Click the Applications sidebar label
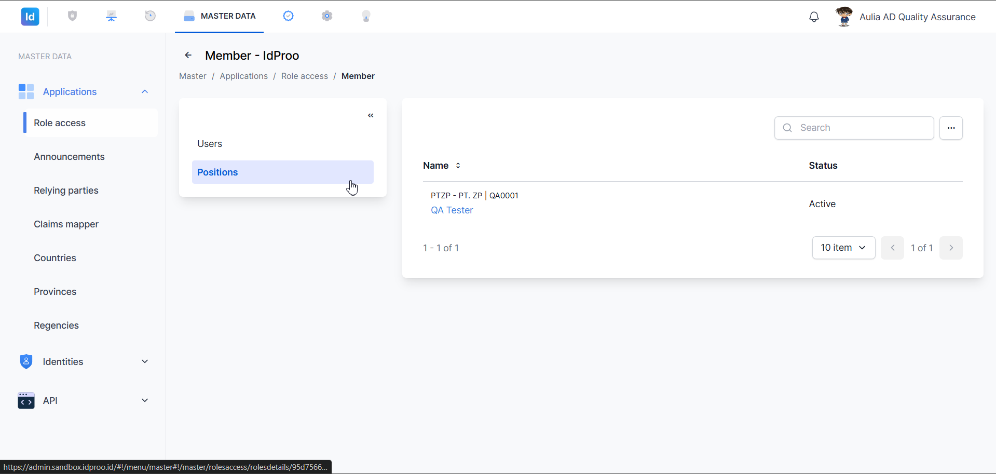The height and width of the screenshot is (474, 996). (x=70, y=92)
